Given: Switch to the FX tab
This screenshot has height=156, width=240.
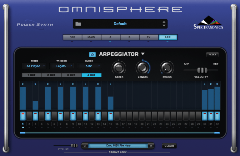Looking at the screenshot, I should coord(148,37).
